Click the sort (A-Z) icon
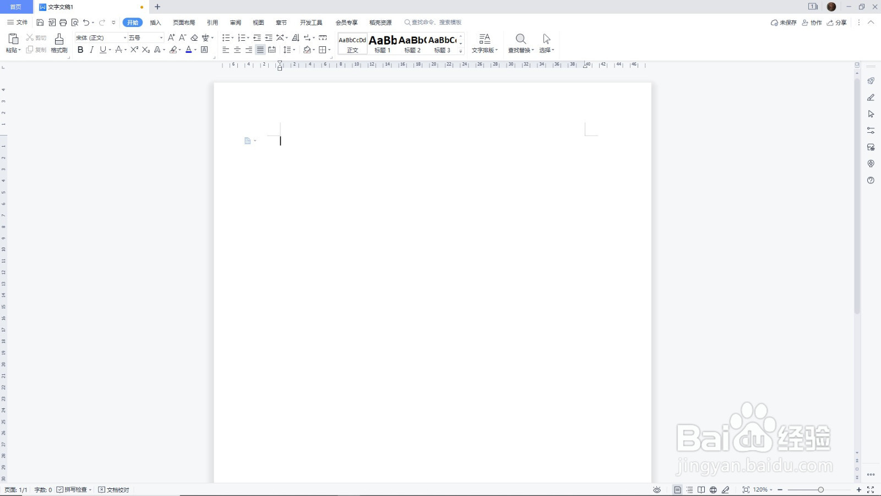 (296, 37)
